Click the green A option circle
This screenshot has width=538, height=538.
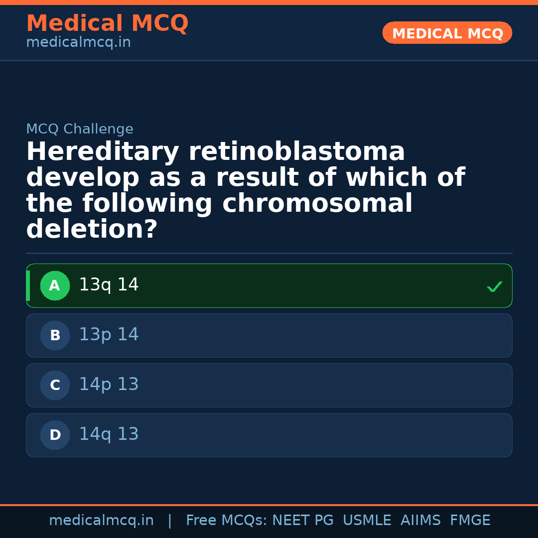pyautogui.click(x=55, y=286)
